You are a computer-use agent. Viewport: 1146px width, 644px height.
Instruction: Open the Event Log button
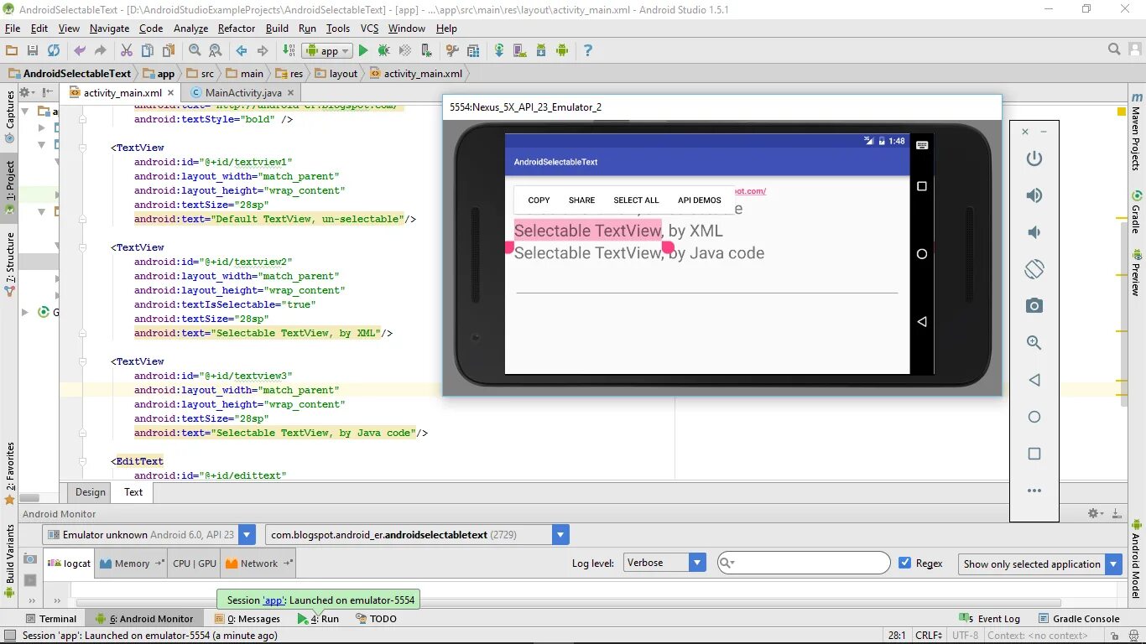pyautogui.click(x=990, y=619)
